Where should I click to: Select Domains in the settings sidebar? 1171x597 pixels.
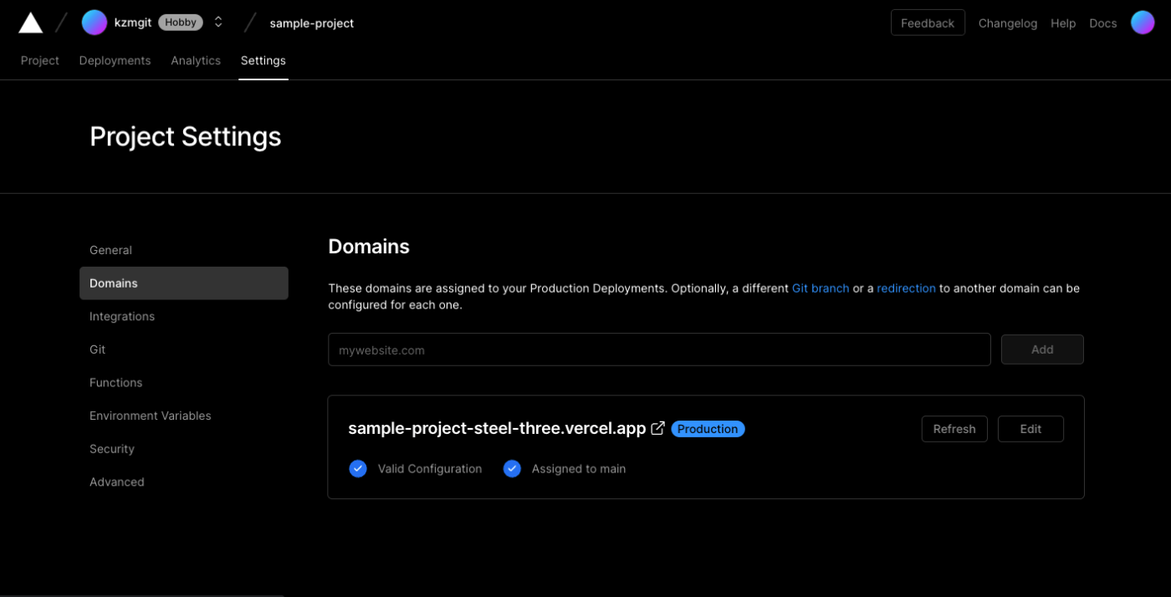pos(184,283)
